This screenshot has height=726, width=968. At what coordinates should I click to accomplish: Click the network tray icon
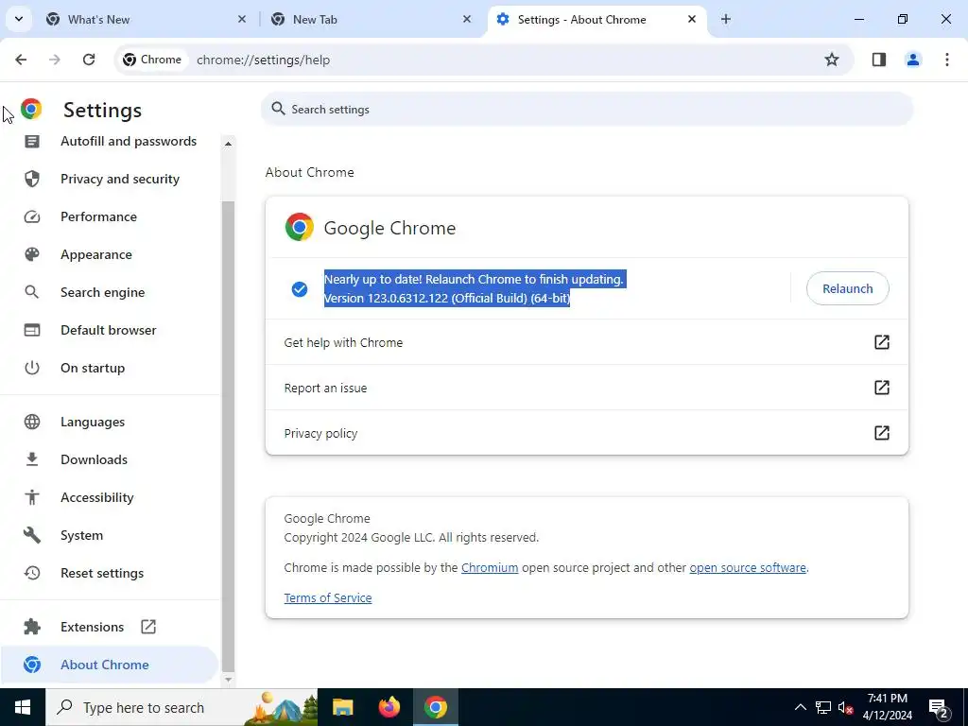click(823, 707)
